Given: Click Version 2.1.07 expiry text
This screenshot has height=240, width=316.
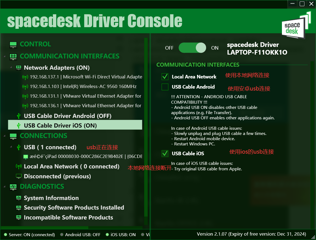Looking at the screenshot, I should coord(251,234).
